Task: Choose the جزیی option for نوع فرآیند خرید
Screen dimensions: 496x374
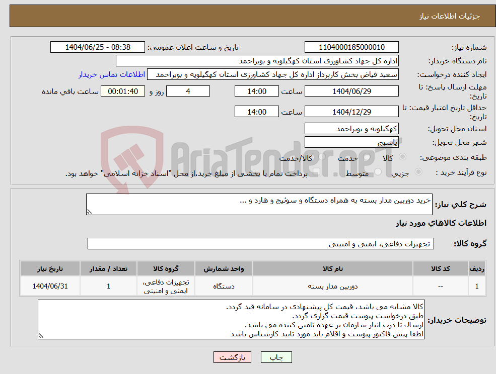Action: coord(418,171)
